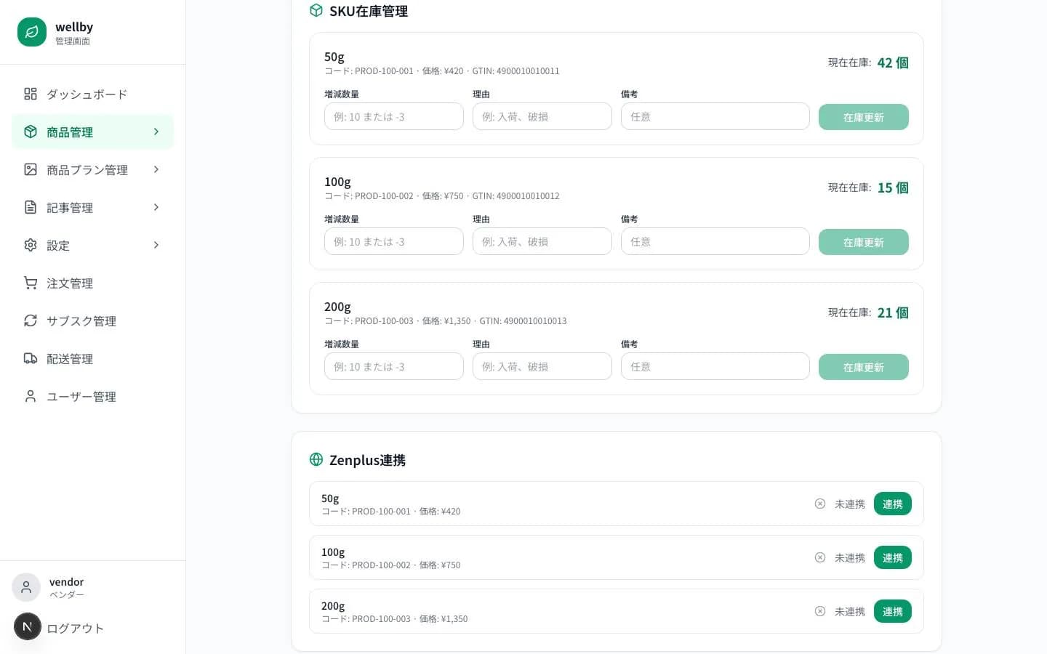Click the 商品管理 box icon
This screenshot has height=654, width=1047.
point(31,132)
